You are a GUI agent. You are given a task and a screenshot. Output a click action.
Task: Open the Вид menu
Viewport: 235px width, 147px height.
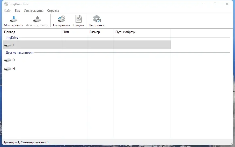[x=18, y=11]
